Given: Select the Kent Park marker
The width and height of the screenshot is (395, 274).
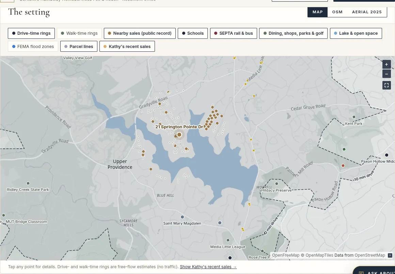Looking at the screenshot, I should coord(354,117).
